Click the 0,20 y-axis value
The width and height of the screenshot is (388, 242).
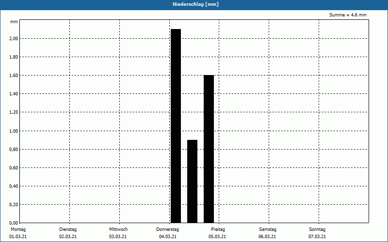click(x=14, y=205)
